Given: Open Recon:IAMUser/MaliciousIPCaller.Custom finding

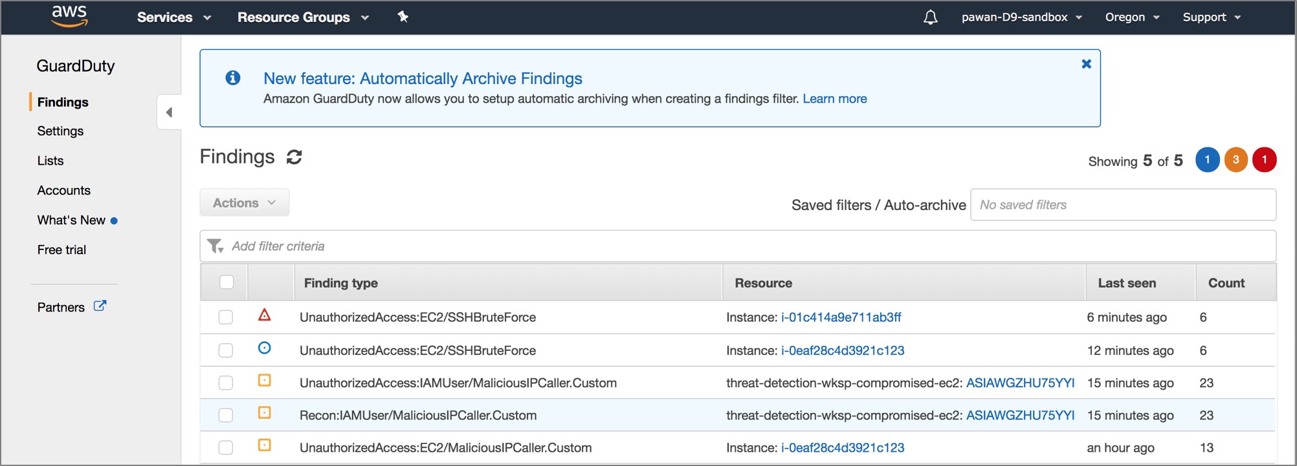Looking at the screenshot, I should click(418, 415).
